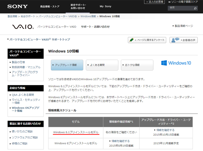Click the 簡易動作確認情報*1 header

121,122
